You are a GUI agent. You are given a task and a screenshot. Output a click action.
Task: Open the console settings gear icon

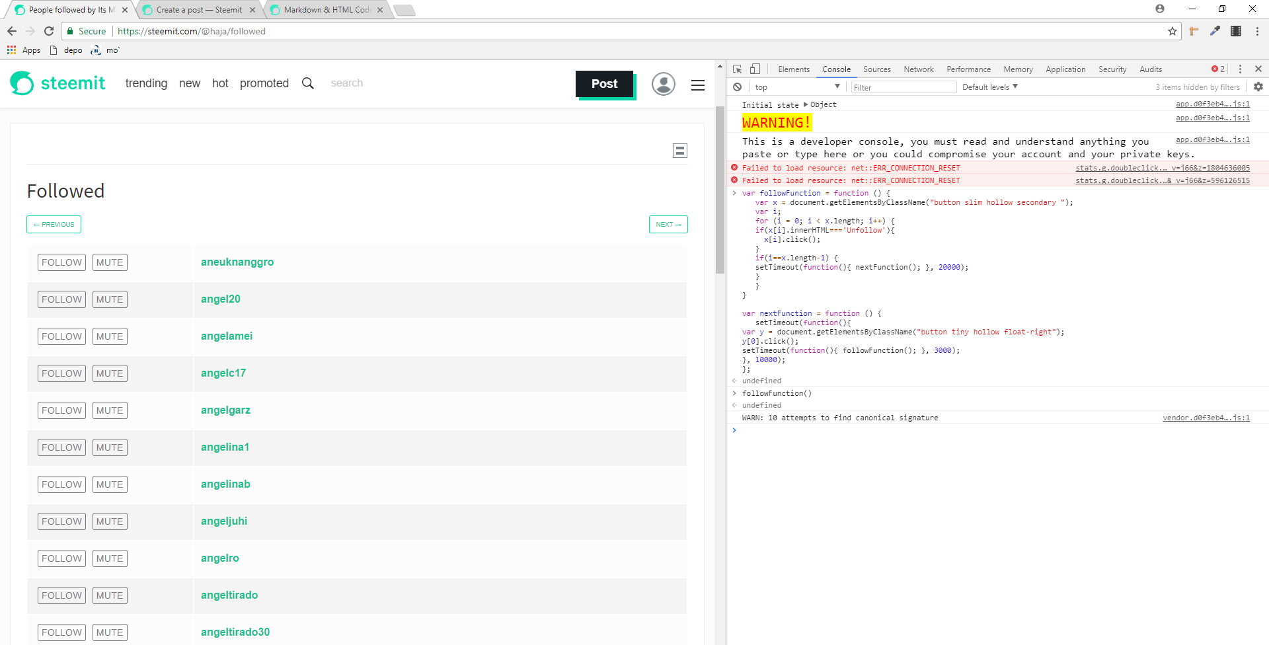click(x=1258, y=87)
